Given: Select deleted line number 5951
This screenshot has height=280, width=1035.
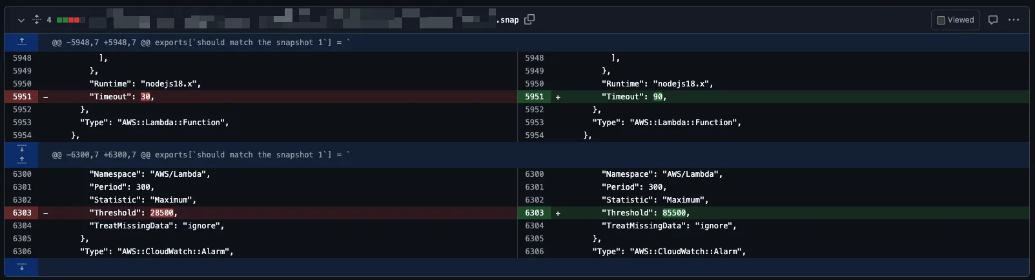Looking at the screenshot, I should tap(22, 97).
